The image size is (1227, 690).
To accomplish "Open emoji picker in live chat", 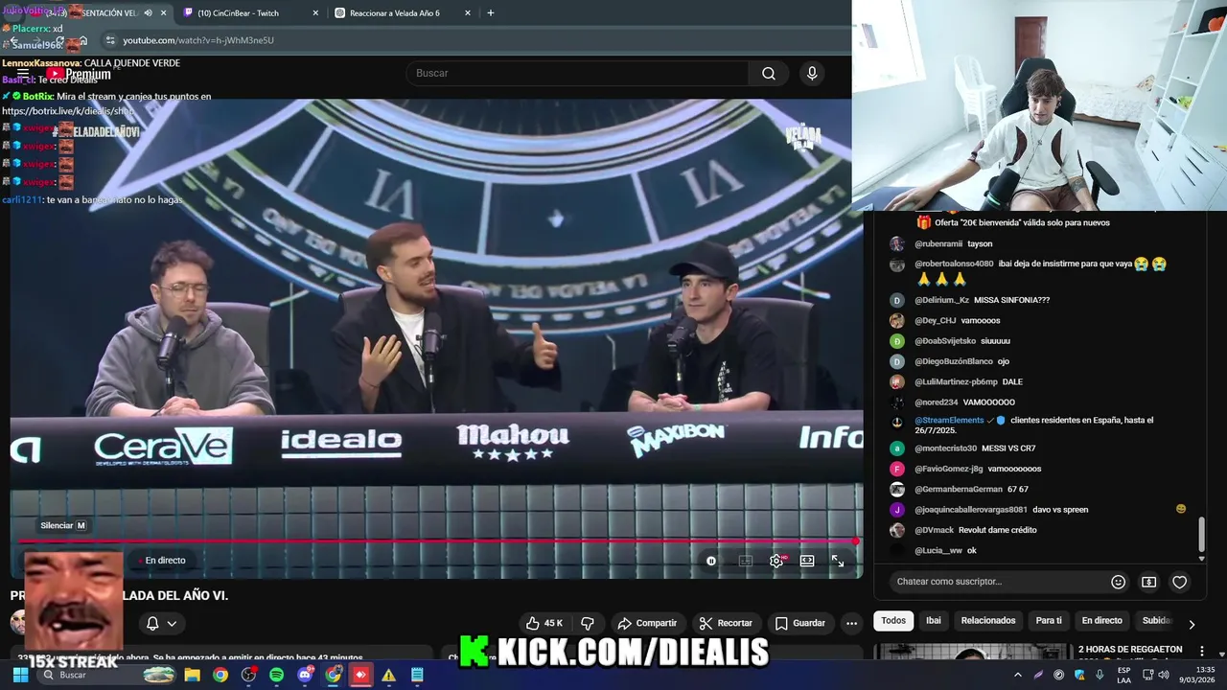I will (1118, 582).
